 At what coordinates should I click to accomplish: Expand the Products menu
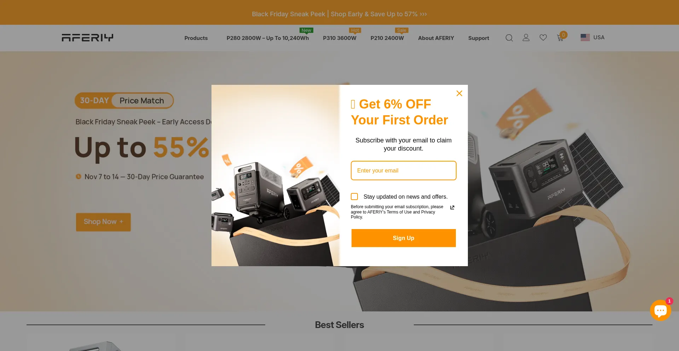click(196, 38)
